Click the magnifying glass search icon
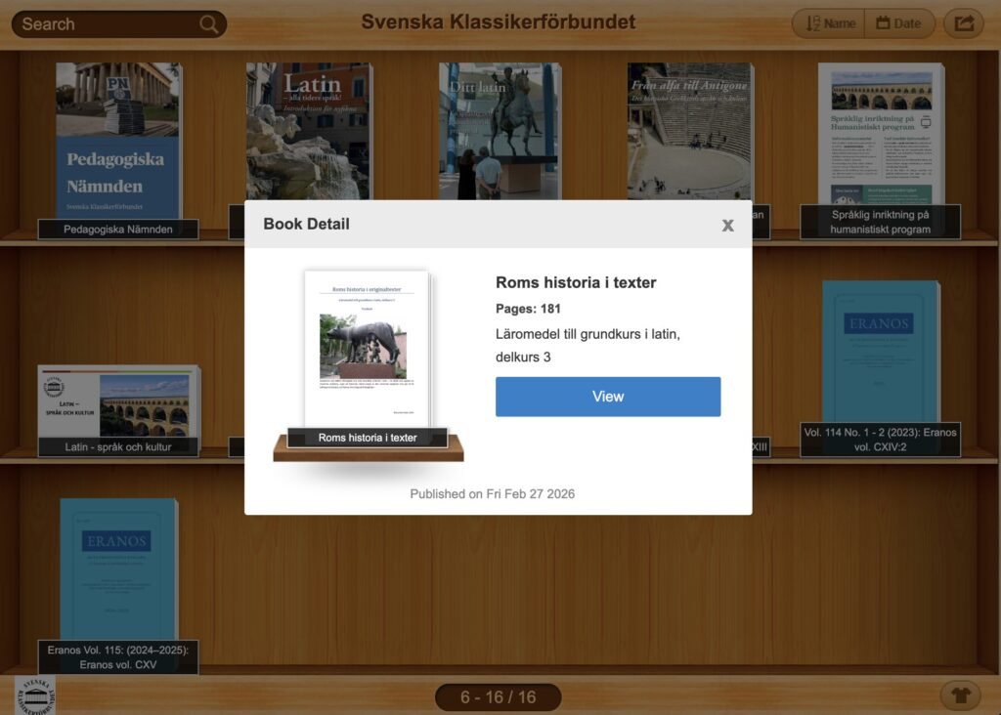Screen dimensions: 1001x715 pos(208,24)
